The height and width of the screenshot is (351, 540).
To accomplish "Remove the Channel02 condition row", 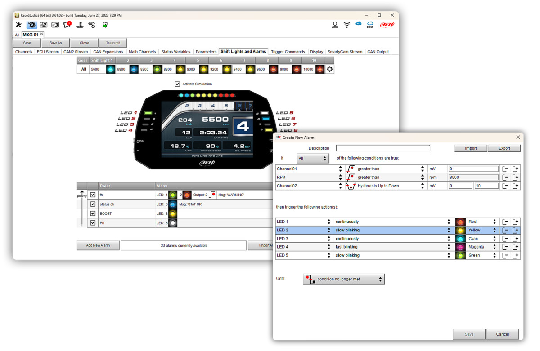I will [x=505, y=186].
